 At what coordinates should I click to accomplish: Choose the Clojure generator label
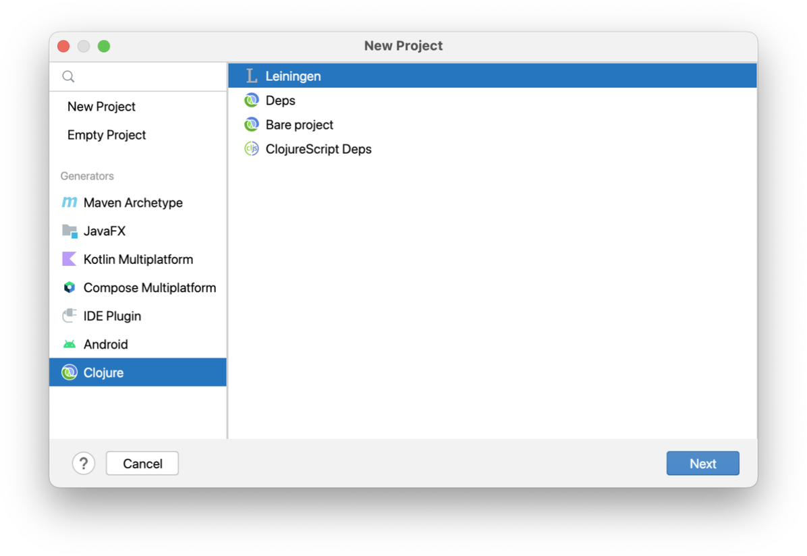[x=103, y=372]
